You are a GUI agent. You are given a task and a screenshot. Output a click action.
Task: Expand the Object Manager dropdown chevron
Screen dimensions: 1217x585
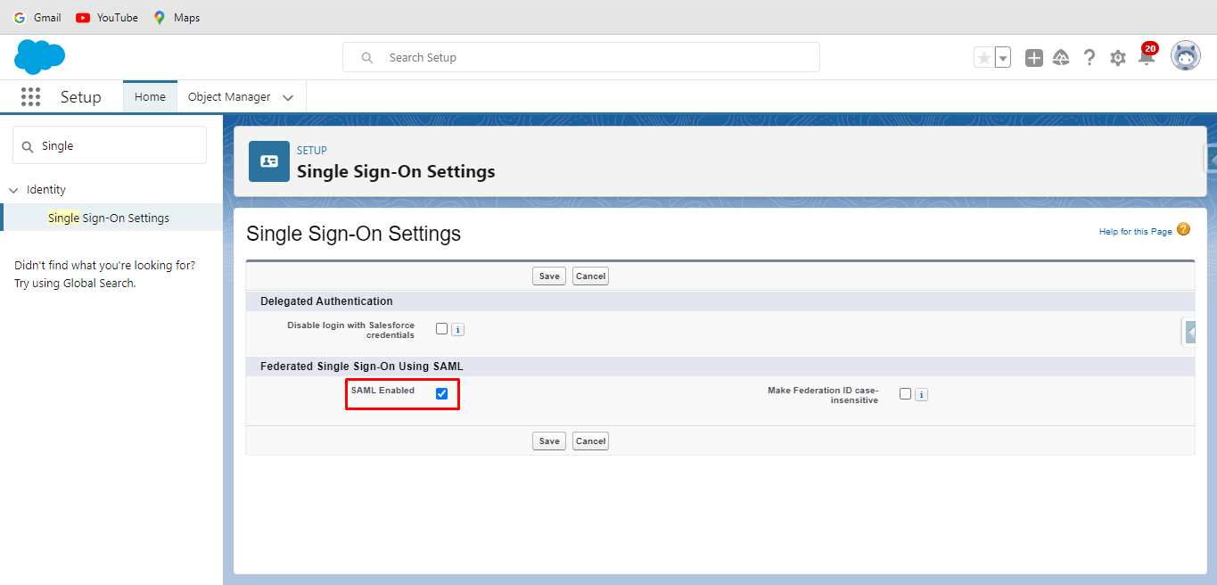[x=287, y=96]
